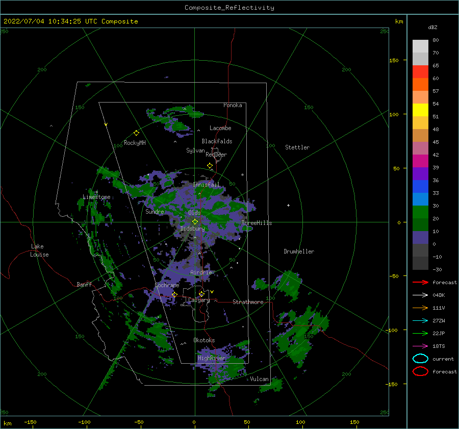Click the yellow diamond marker below RedDeer
459x429 pixels.
[x=210, y=166]
